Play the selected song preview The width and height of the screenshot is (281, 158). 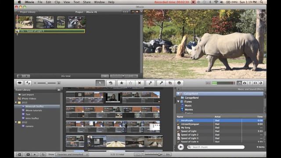tap(180, 147)
